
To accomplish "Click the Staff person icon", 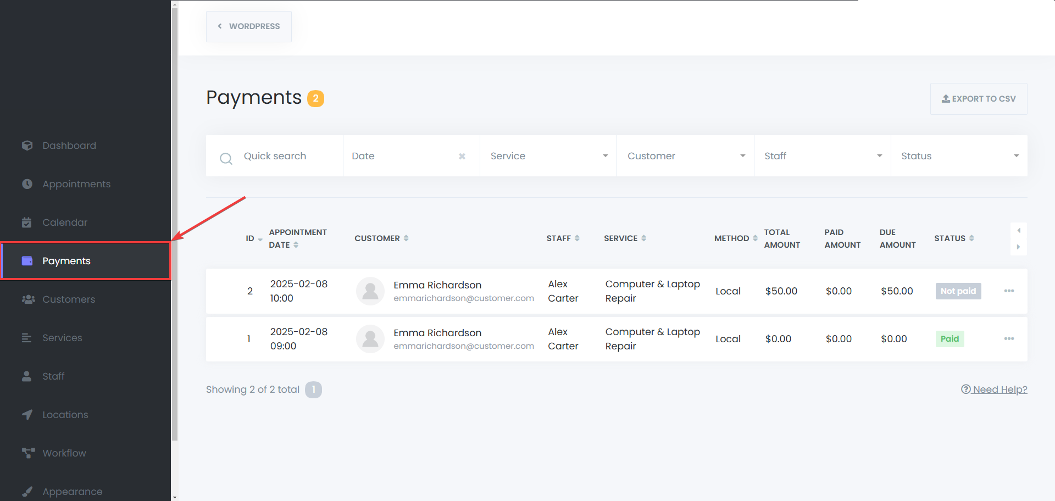I will pos(27,376).
